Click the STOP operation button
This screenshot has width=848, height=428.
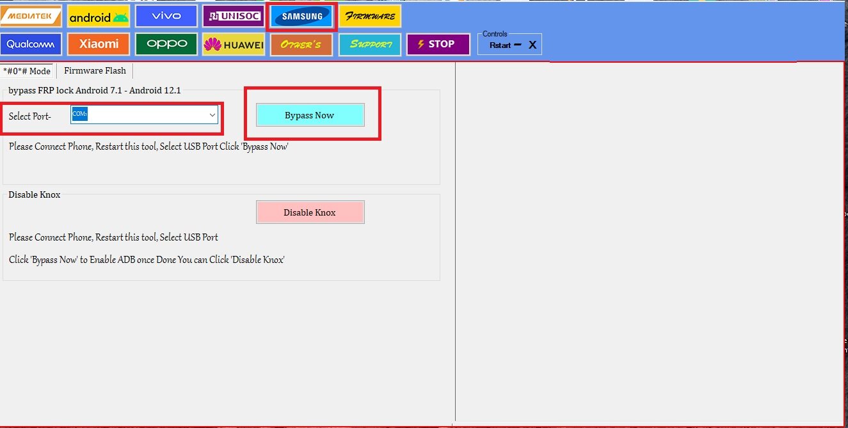point(438,44)
